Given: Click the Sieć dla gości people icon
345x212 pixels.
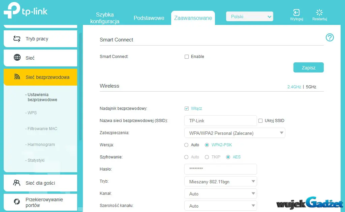Looking at the screenshot, I should click(17, 183).
